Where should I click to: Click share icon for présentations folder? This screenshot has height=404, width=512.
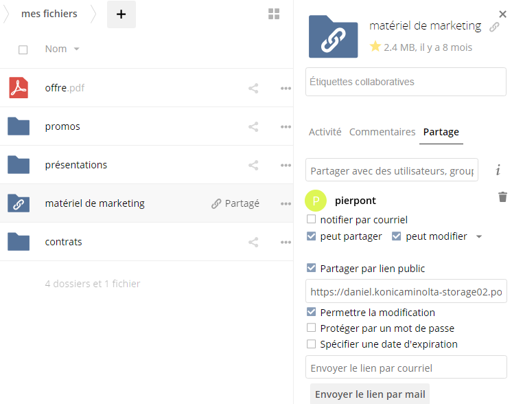[253, 165]
